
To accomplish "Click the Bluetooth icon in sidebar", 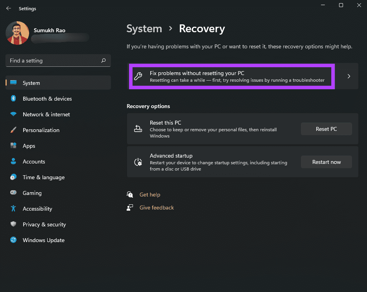I will pyautogui.click(x=13, y=98).
